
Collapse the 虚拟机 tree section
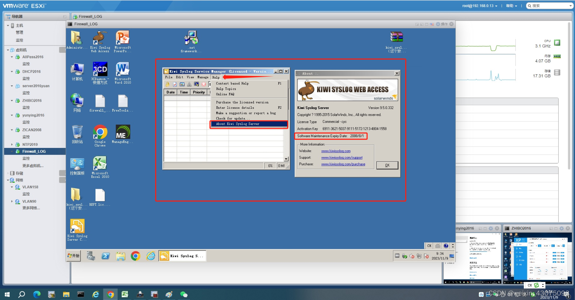tap(8, 50)
